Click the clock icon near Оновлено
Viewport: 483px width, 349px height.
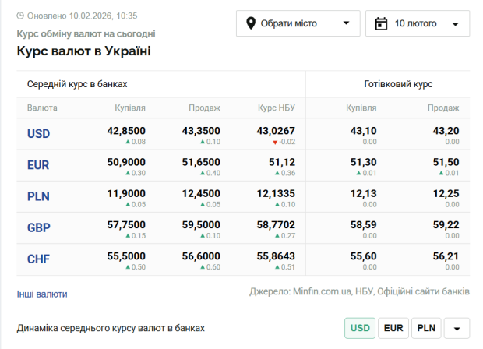20,16
